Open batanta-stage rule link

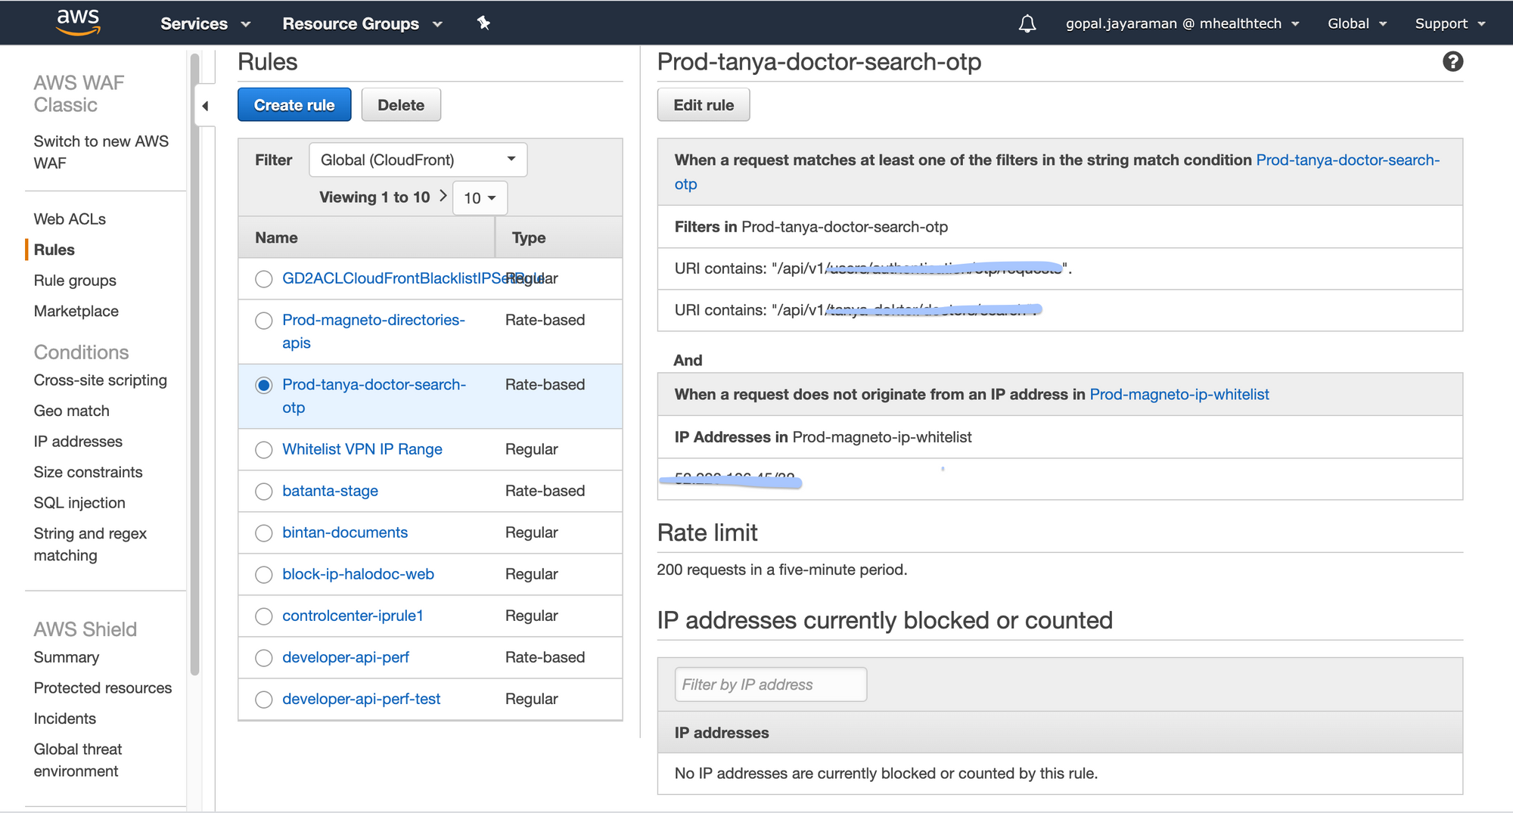click(x=330, y=491)
